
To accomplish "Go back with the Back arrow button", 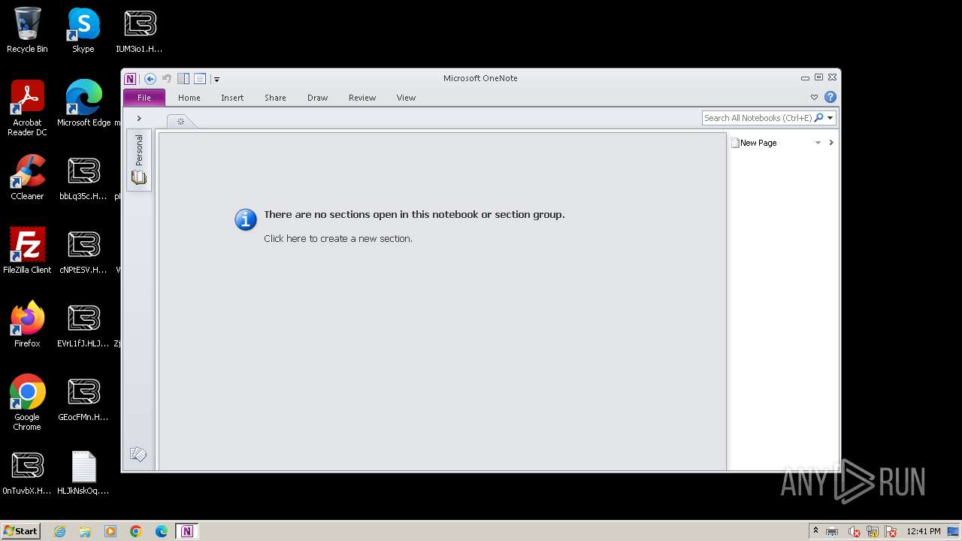I will 150,79.
